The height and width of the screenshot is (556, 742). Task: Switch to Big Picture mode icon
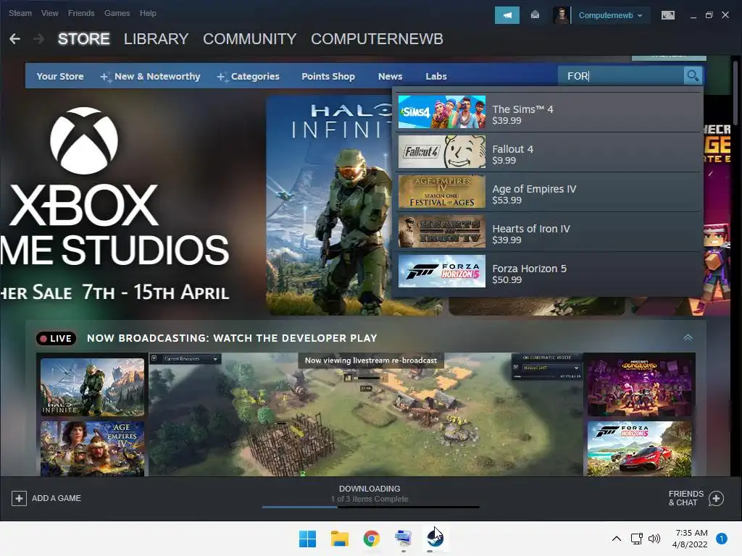pos(667,15)
